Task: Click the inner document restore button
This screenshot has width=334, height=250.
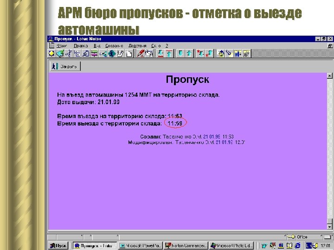Action: point(330,45)
